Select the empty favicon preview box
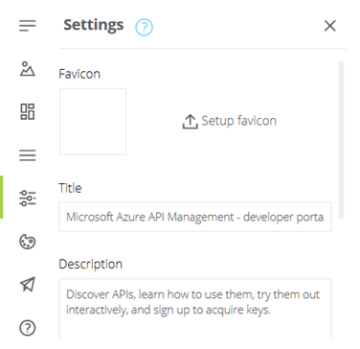The image size is (360, 349). pos(93,122)
